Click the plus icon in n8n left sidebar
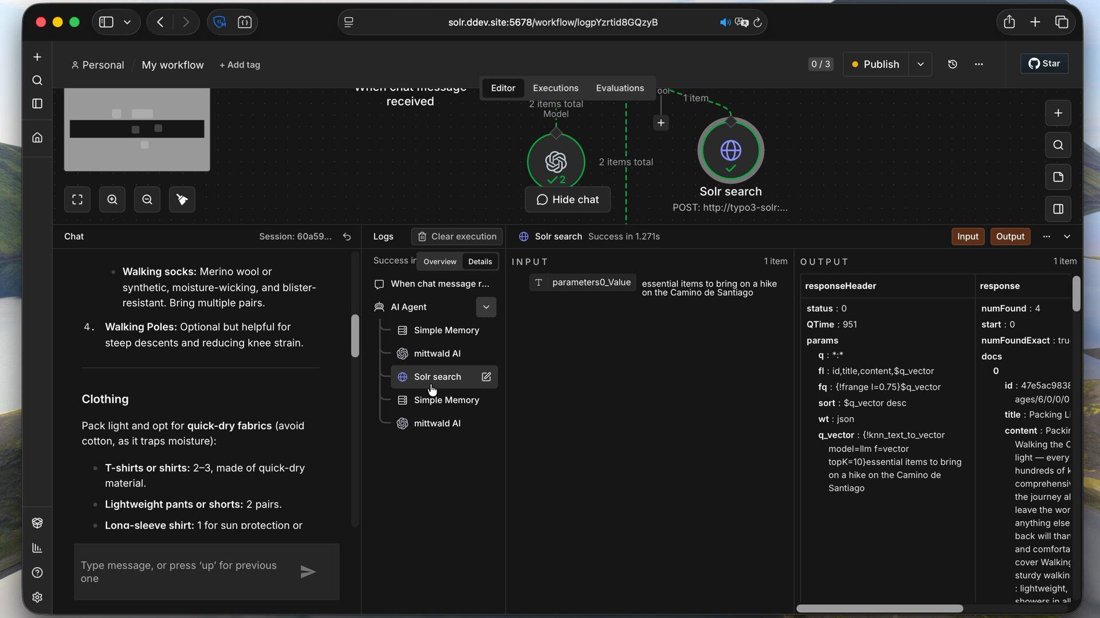1100x618 pixels. 37,57
